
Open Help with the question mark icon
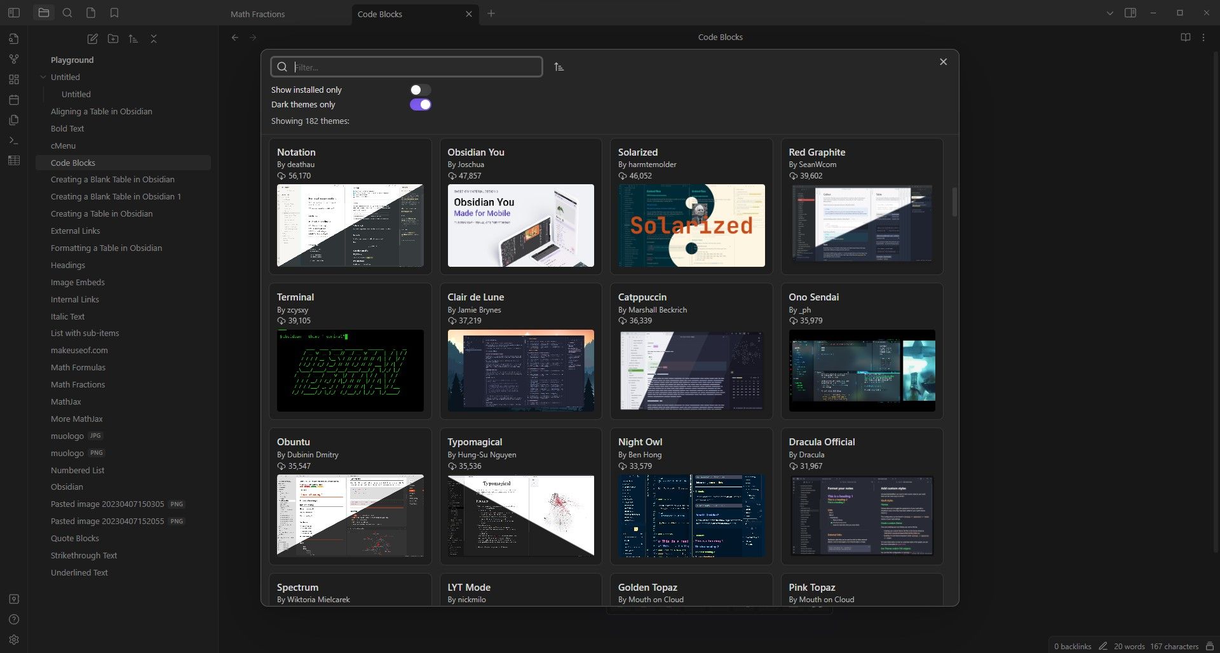coord(13,619)
